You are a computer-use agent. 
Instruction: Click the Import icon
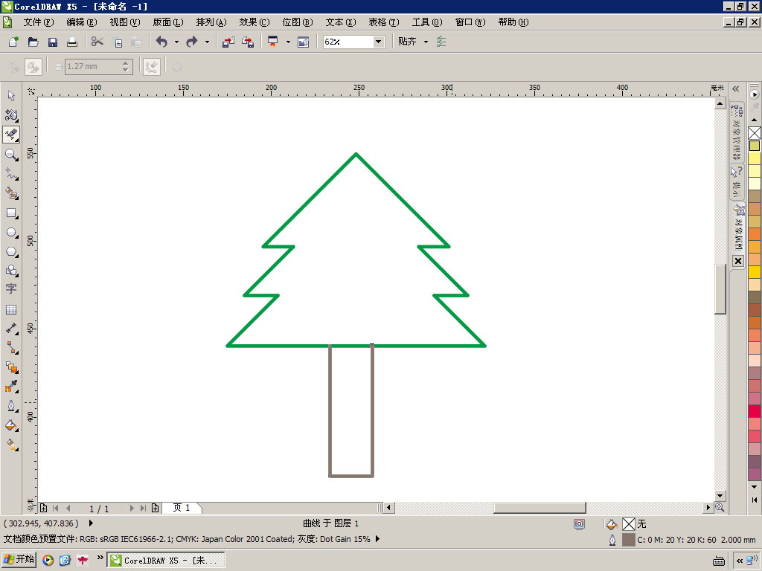click(x=228, y=42)
